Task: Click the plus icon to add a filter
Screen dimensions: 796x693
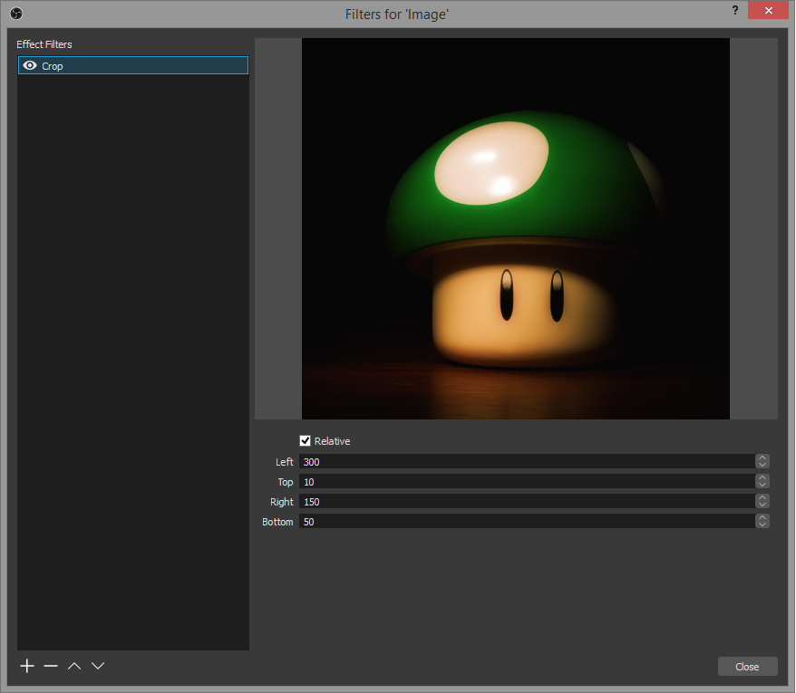Action: 27,666
